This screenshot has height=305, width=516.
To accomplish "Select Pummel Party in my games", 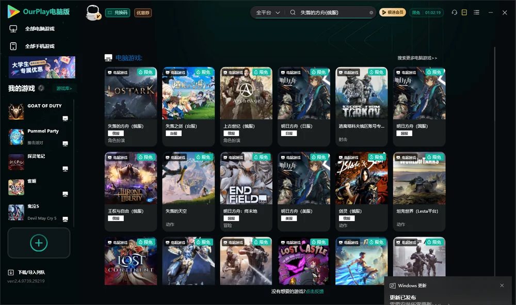I will 39,137.
